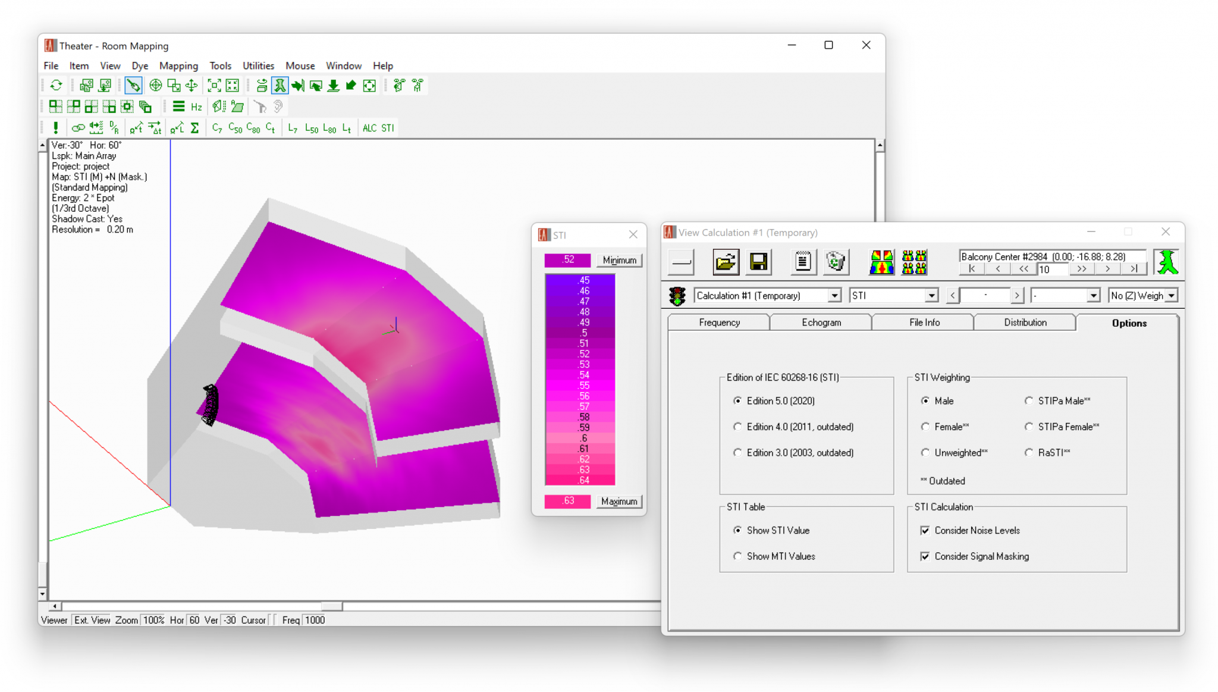Uncheck Consider Noise Levels checkbox
The image size is (1218, 692).
[925, 530]
